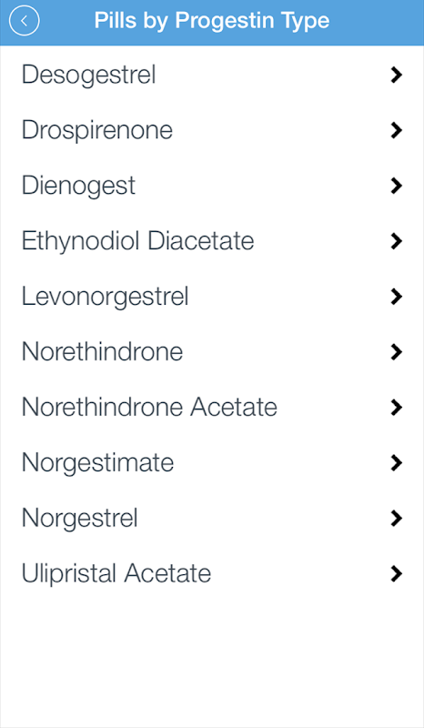Open the Dienogest entry
424x728 pixels.
212,186
